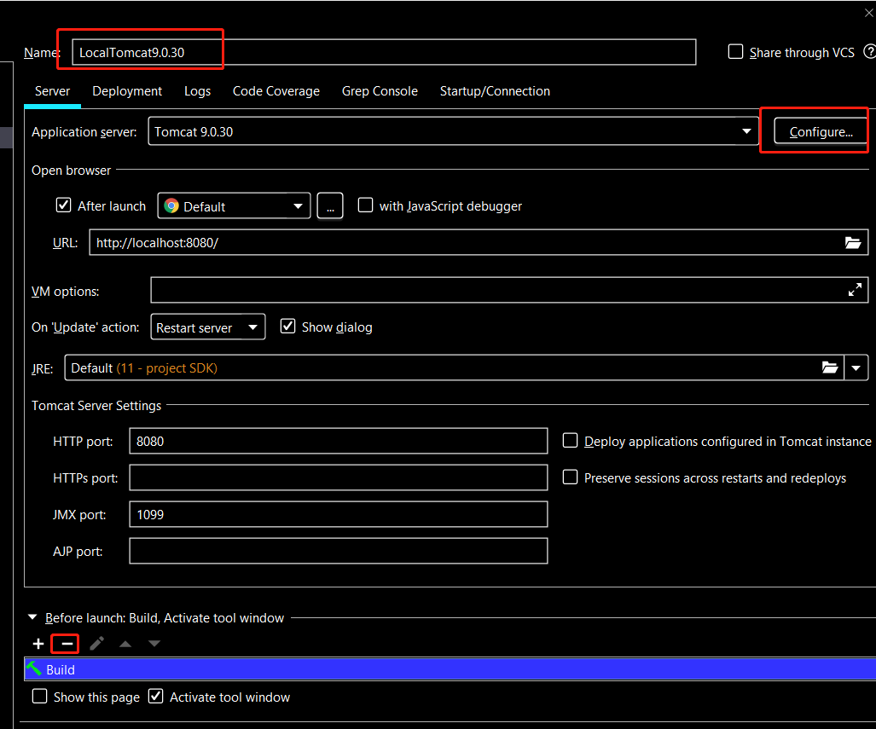Click the URL field http://localhost:8080/
The width and height of the screenshot is (876, 729).
click(479, 242)
